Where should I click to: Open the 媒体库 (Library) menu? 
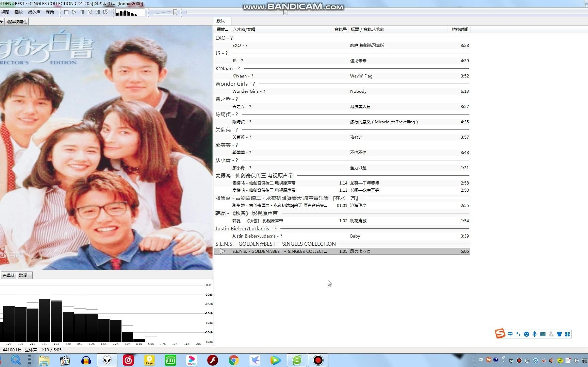coord(34,12)
